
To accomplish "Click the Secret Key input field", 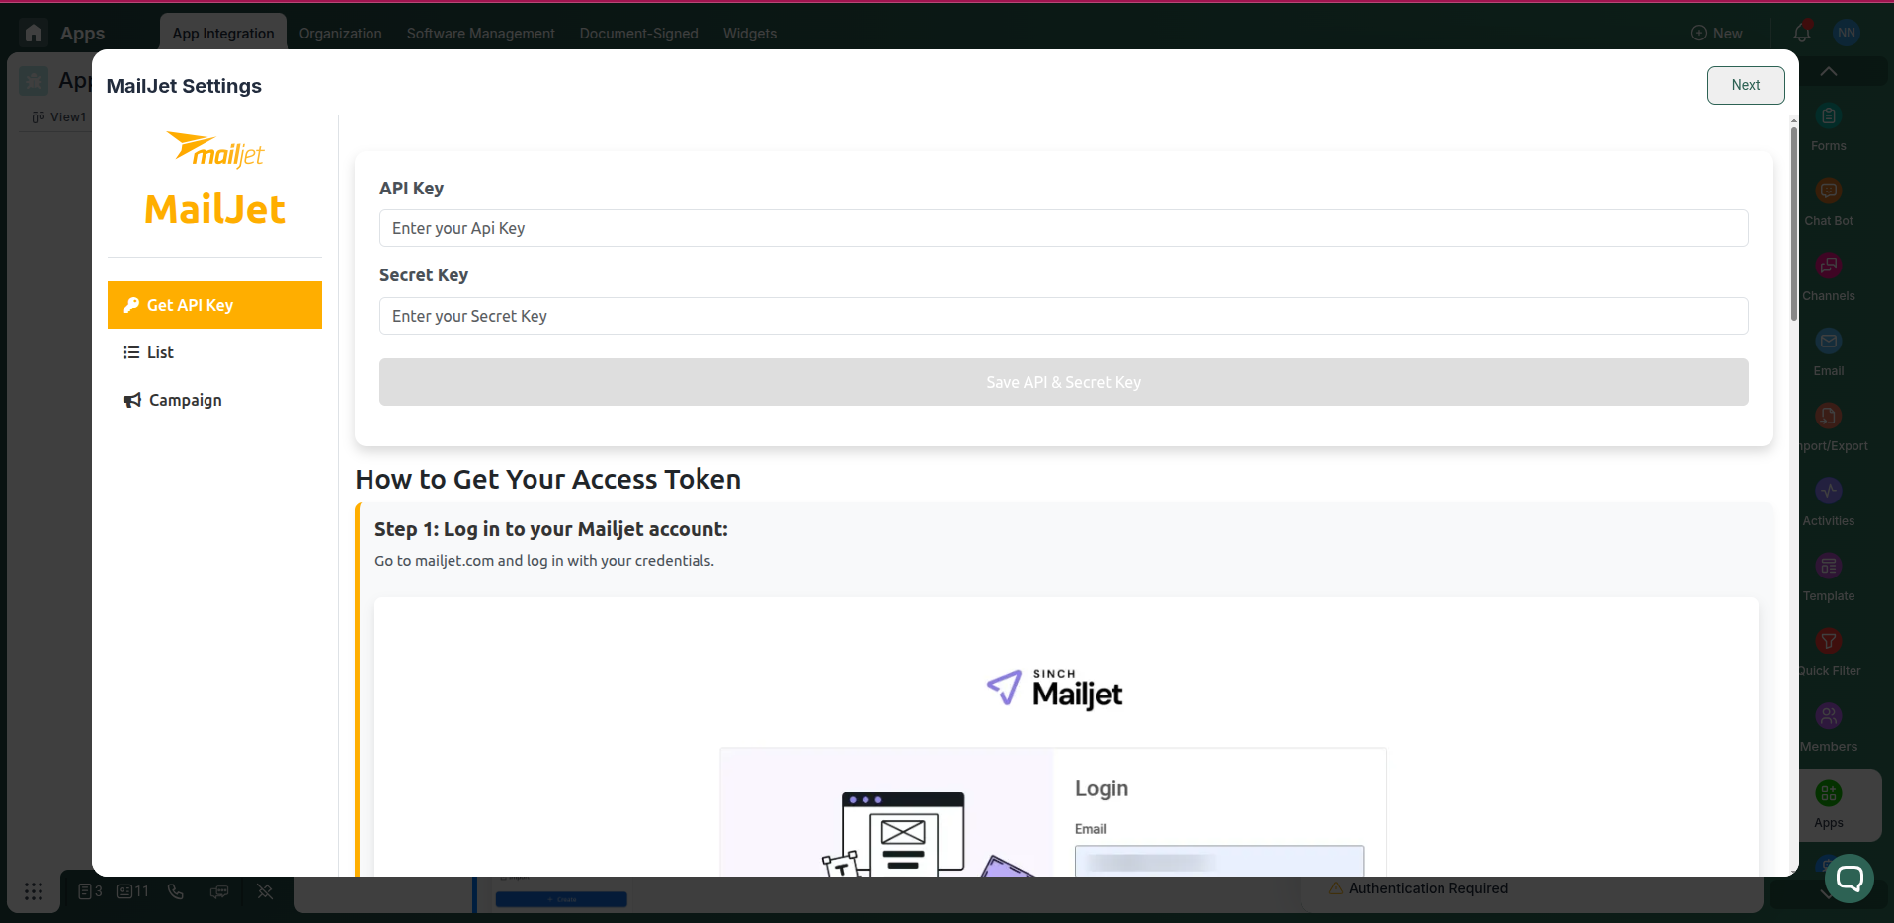I will (x=1063, y=316).
